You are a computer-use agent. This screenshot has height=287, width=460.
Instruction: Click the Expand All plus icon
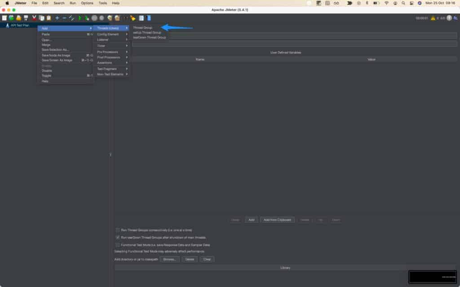[57, 18]
